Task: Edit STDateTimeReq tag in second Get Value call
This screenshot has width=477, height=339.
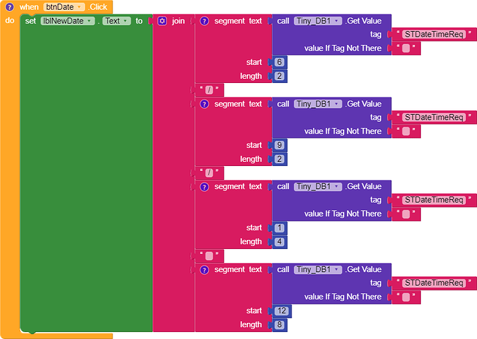Action: pos(434,118)
